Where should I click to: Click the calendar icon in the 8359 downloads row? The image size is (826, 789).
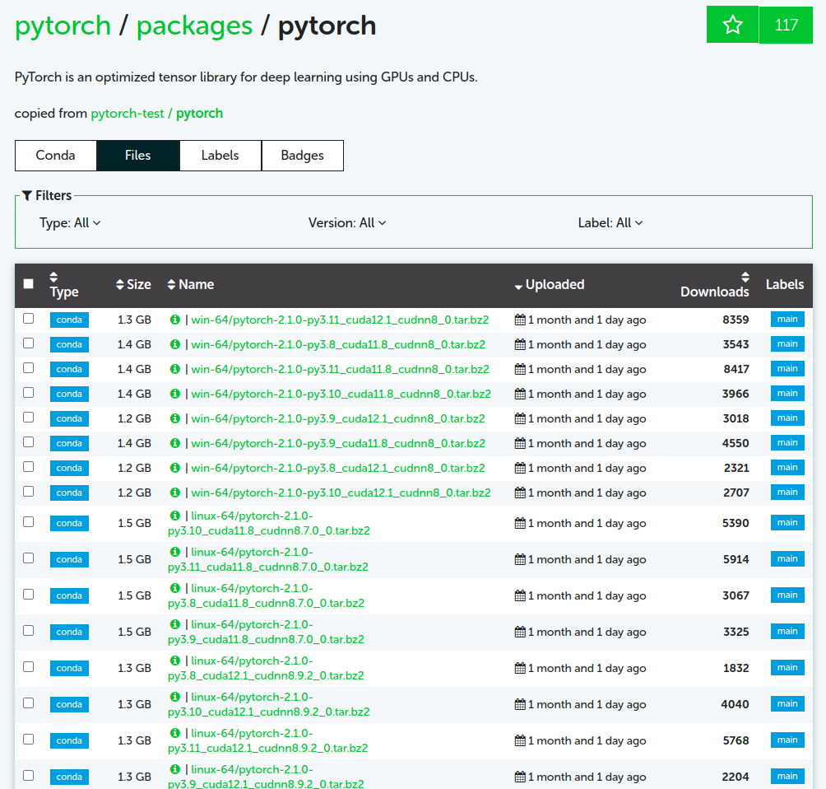520,320
